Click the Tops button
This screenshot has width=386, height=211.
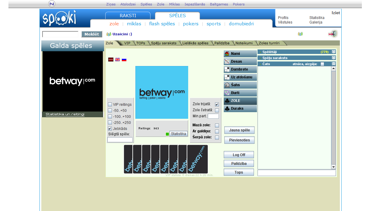(x=239, y=172)
